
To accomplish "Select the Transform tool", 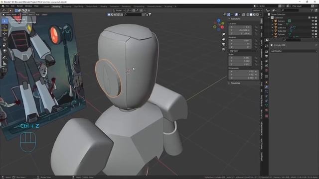I will tap(4, 51).
